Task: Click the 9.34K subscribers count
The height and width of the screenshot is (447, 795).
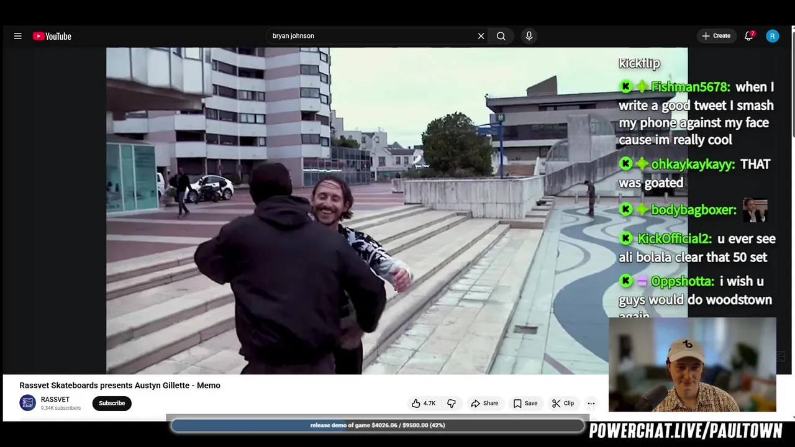Action: pyautogui.click(x=61, y=409)
